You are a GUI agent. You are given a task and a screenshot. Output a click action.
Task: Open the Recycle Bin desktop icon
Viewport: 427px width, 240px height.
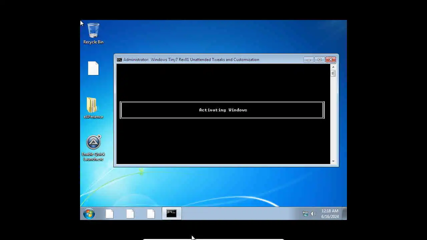pyautogui.click(x=93, y=33)
